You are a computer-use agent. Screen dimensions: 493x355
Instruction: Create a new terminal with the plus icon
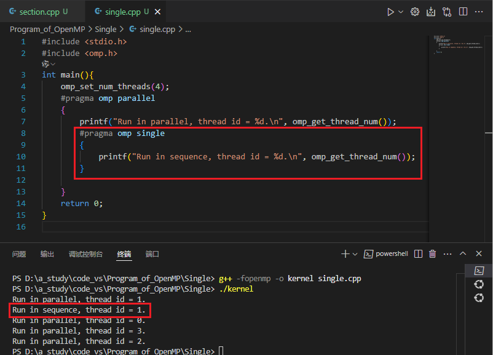point(345,253)
